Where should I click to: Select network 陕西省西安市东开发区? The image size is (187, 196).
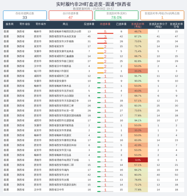point(61,91)
